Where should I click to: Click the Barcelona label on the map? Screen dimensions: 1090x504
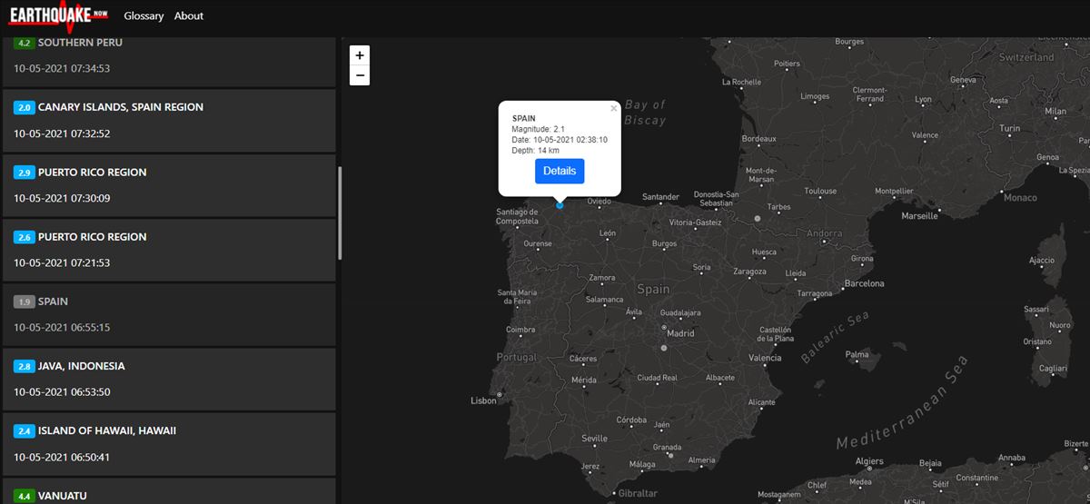864,283
